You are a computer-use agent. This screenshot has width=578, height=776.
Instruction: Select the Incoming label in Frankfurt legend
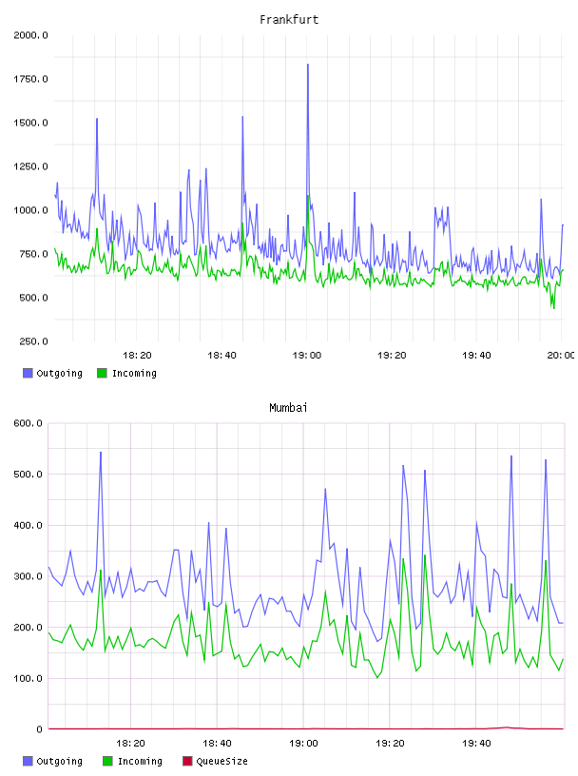pos(134,373)
